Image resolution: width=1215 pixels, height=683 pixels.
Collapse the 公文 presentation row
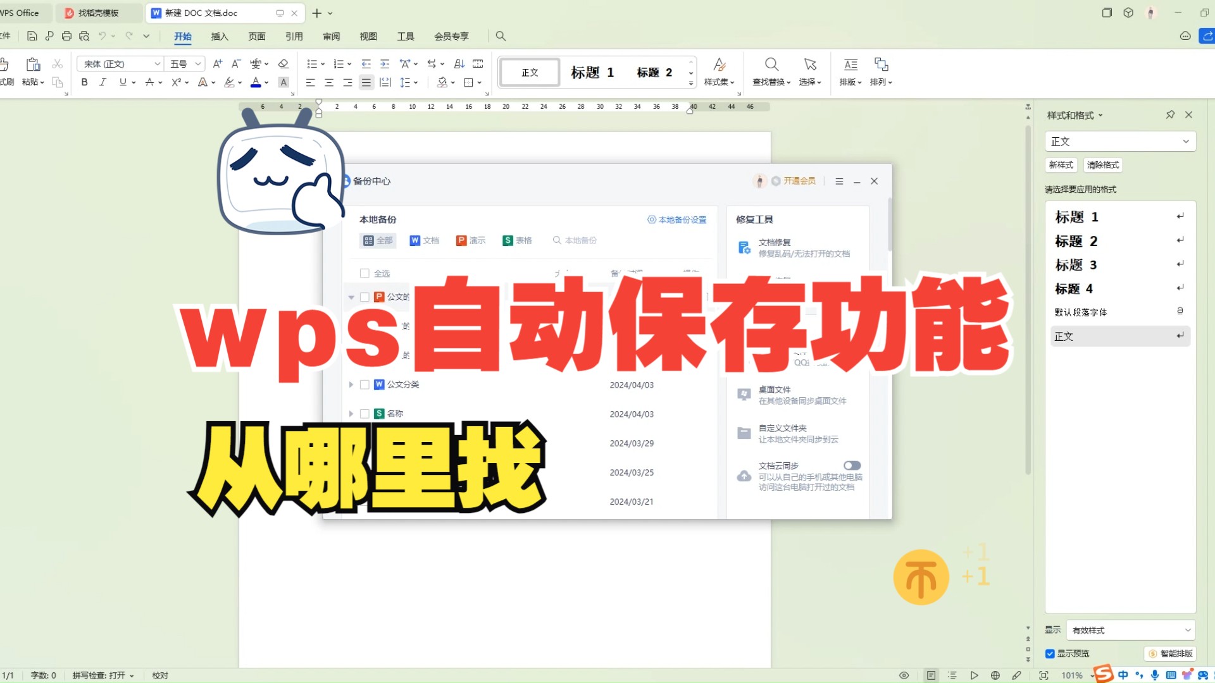click(351, 297)
